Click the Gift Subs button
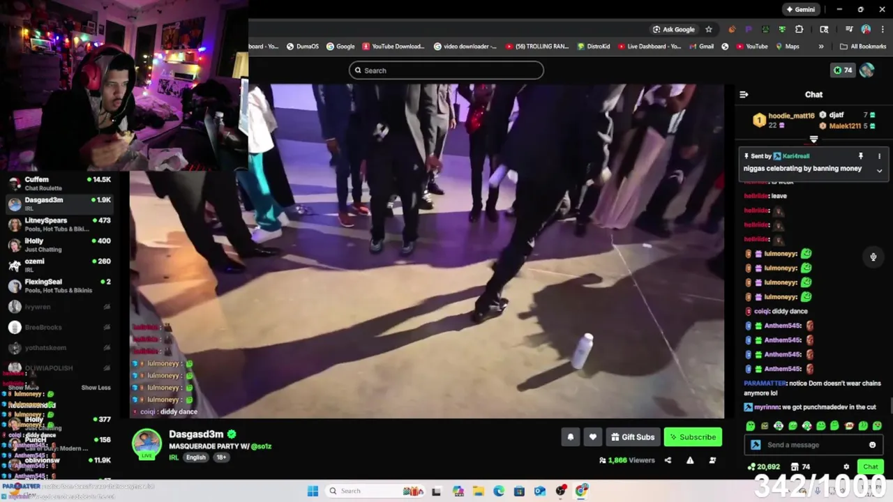Viewport: 893px width, 502px height. point(633,437)
